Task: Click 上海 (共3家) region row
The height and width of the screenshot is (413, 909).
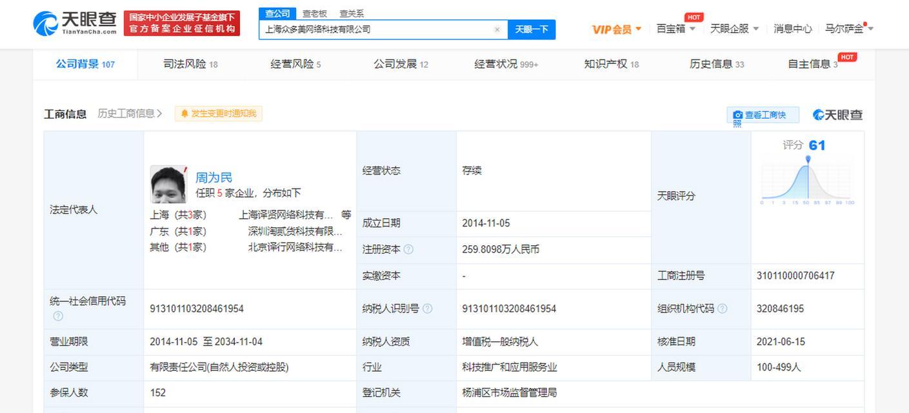Action: pyautogui.click(x=178, y=215)
